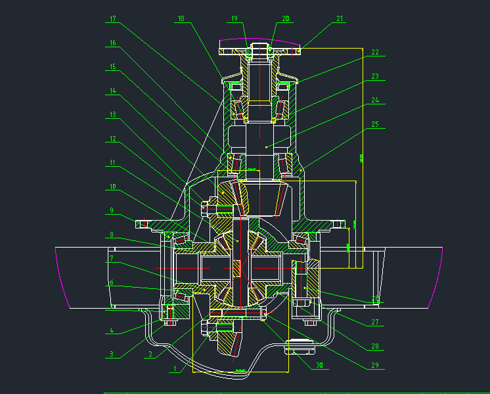Image resolution: width=490 pixels, height=394 pixels.
Task: Click balloon label 19 at top
Action: pyautogui.click(x=234, y=19)
